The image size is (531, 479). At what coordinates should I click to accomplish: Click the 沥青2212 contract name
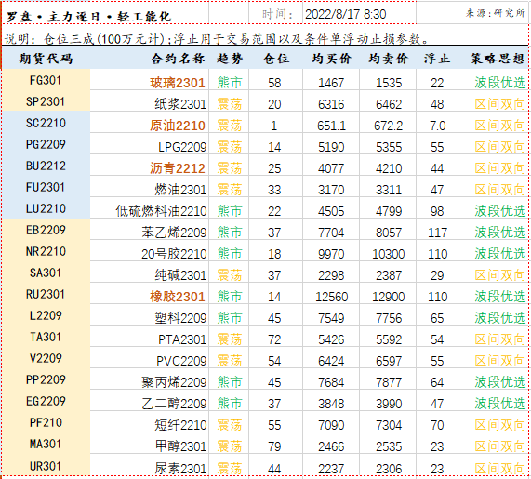click(178, 168)
